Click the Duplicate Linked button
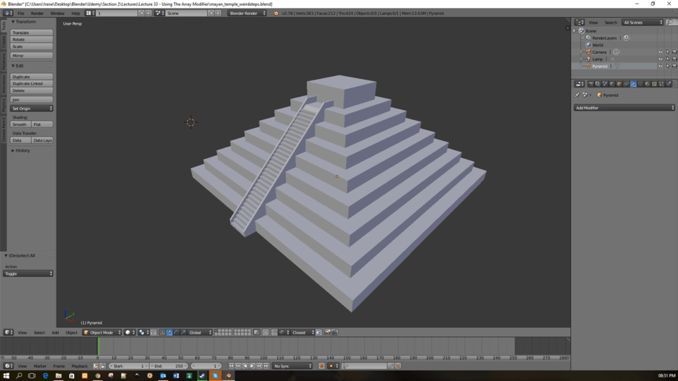The image size is (678, 381). pyautogui.click(x=32, y=84)
